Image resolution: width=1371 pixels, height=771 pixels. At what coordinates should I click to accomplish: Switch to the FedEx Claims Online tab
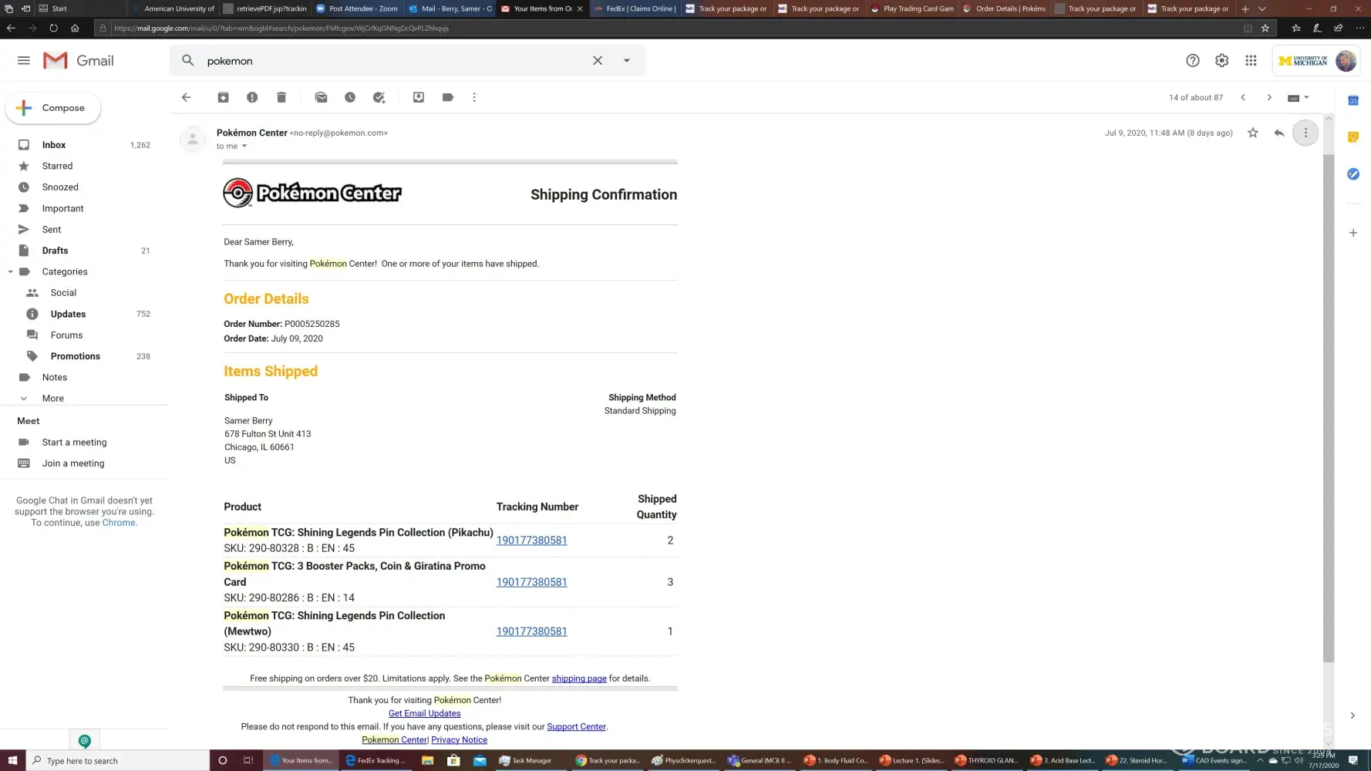(635, 8)
